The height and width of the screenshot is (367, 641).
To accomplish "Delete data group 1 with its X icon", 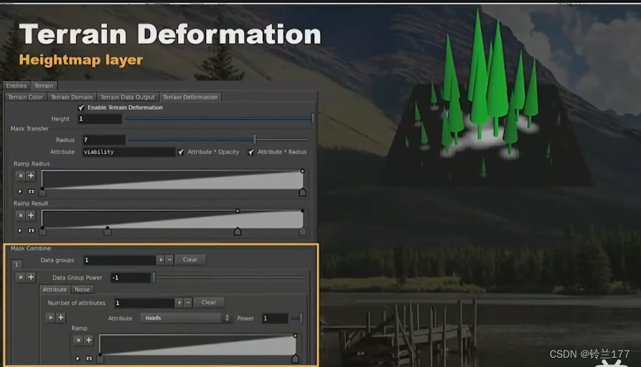I will click(20, 277).
